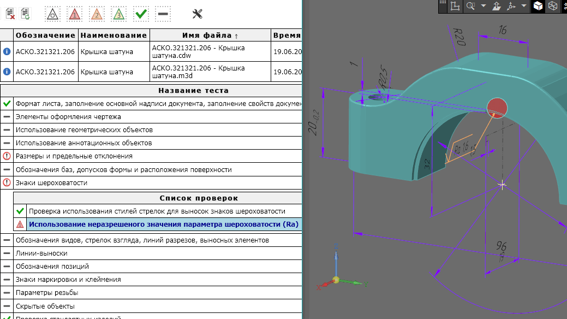567x319 pixels.
Task: Click the remove document icon with red X
Action: tap(10, 13)
